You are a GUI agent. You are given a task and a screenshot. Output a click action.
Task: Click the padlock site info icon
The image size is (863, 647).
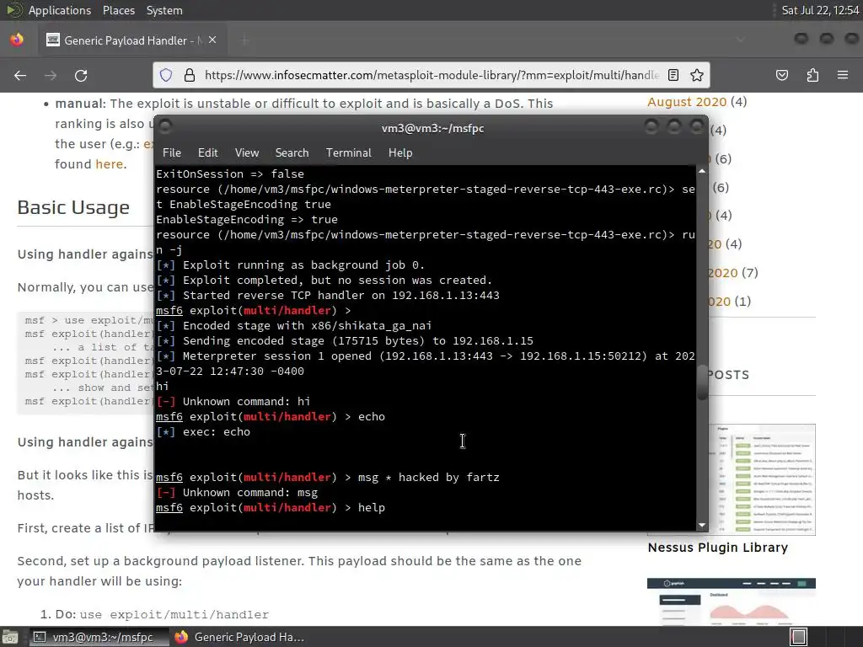point(190,75)
